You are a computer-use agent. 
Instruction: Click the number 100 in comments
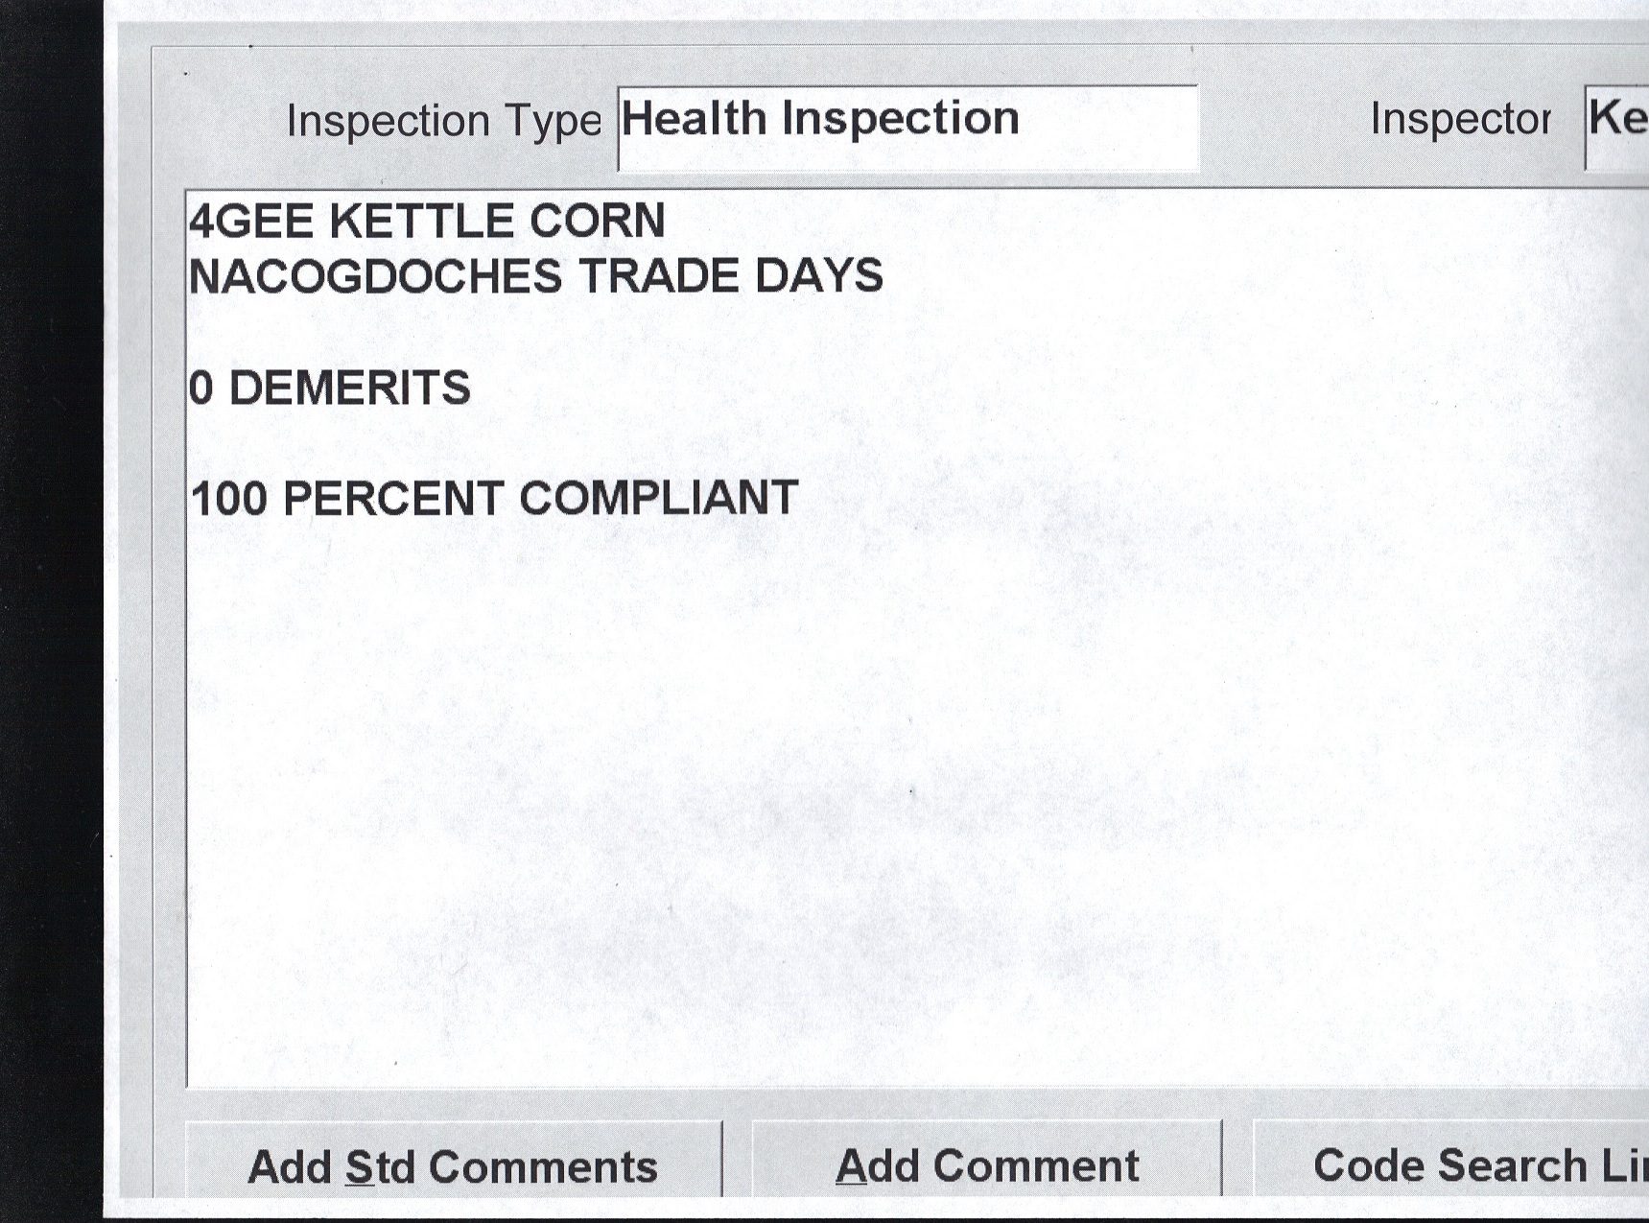coord(228,500)
